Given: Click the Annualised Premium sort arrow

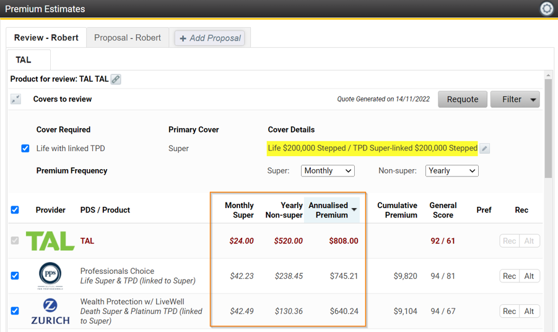Looking at the screenshot, I should 354,210.
